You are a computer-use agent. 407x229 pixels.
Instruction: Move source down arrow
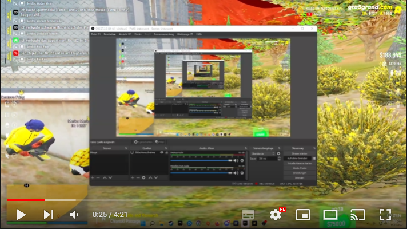tap(155, 178)
